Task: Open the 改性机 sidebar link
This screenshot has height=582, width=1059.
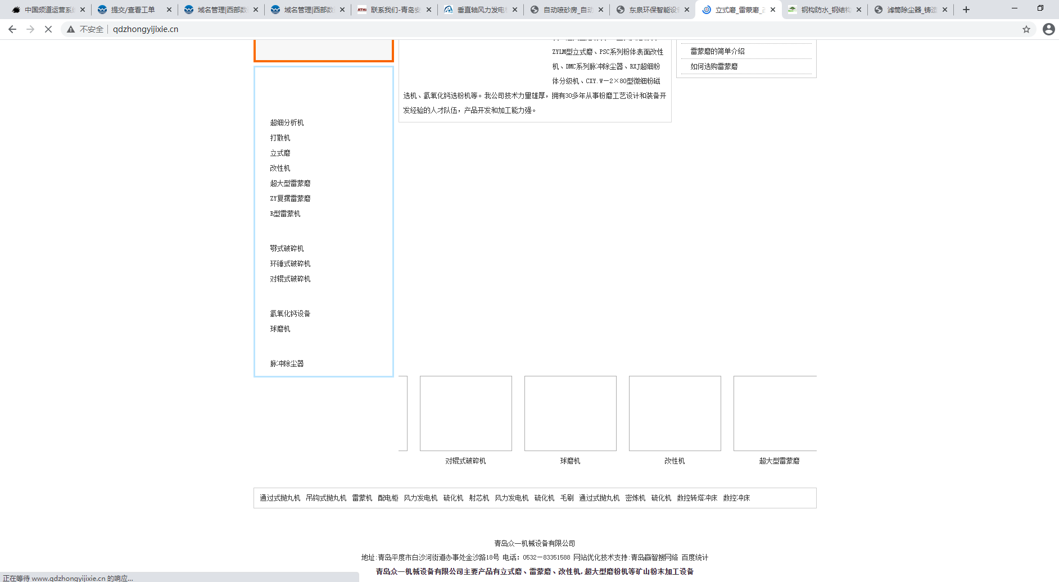Action: pyautogui.click(x=280, y=168)
